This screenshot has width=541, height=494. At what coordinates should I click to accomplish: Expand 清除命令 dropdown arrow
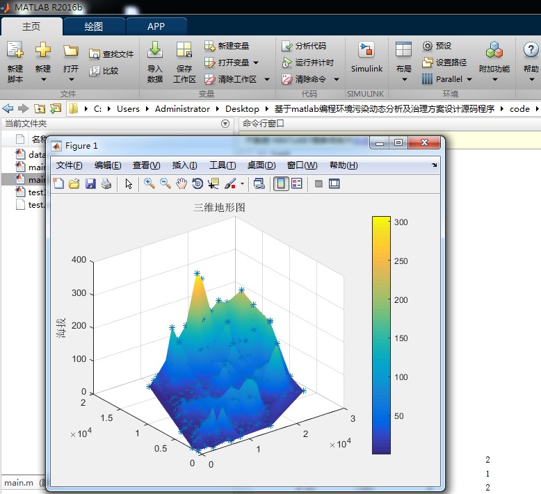337,79
